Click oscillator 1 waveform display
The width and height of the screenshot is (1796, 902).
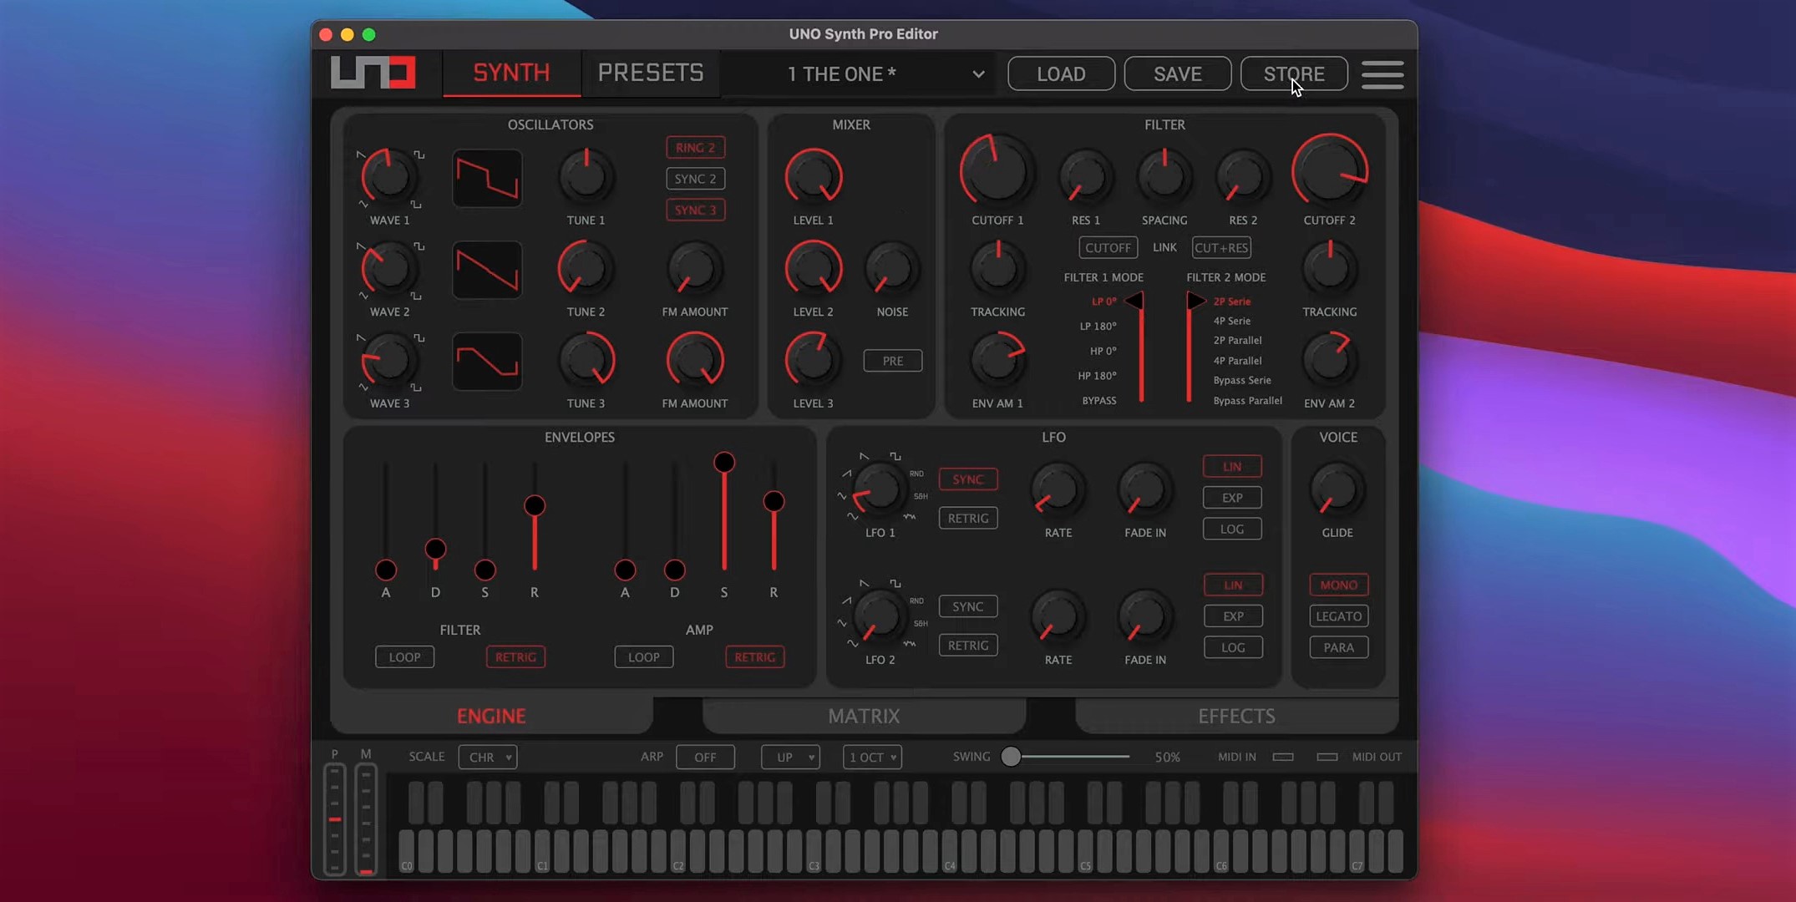point(487,178)
